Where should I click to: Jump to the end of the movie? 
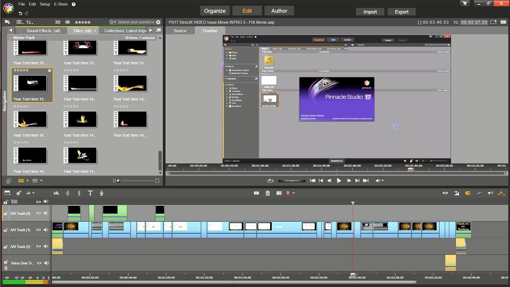point(366,181)
